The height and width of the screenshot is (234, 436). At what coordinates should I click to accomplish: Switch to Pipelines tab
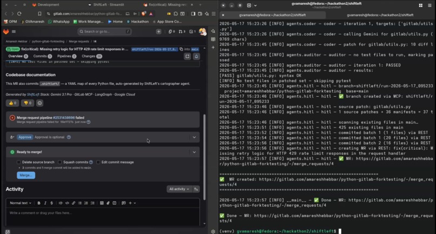[x=67, y=56]
